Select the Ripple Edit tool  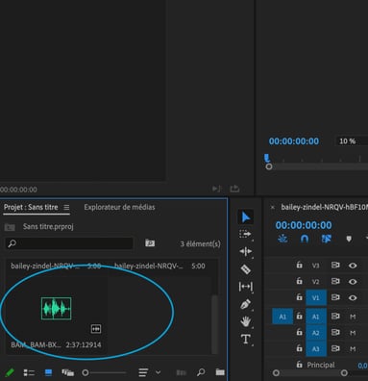tap(245, 252)
